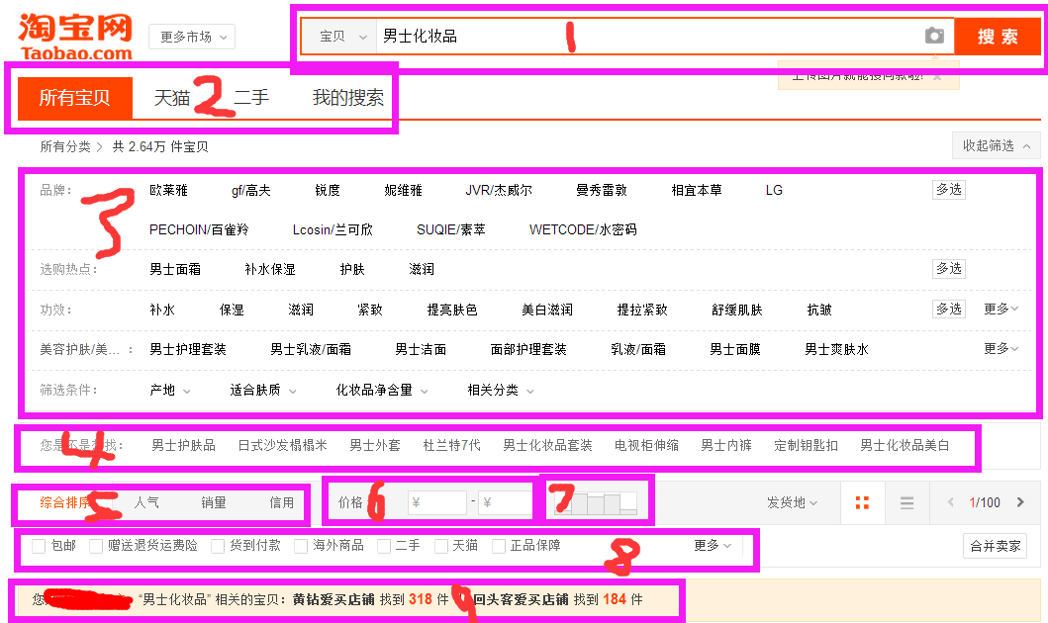Screen dimensions: 1048x623
Task: Enable 货到付款 checkbox
Action: [217, 546]
